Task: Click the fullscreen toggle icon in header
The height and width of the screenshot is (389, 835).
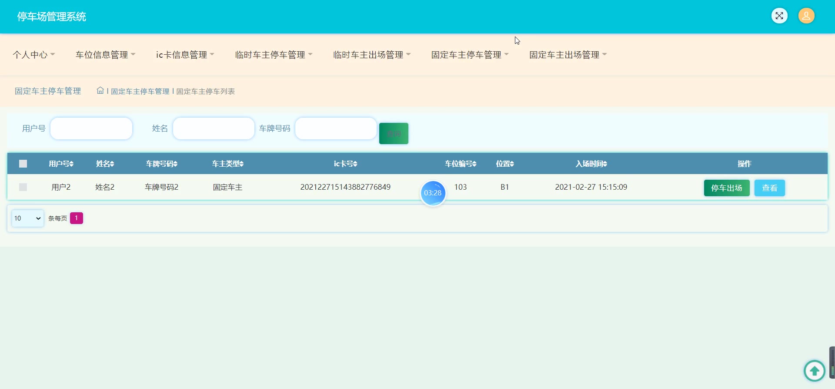Action: 779,16
